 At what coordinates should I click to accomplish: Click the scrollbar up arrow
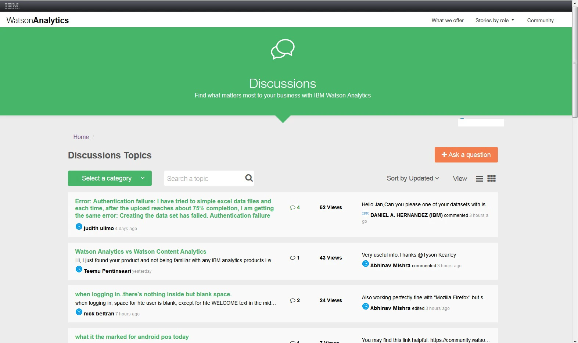[x=575, y=3]
